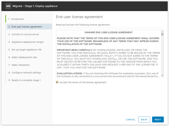Image resolution: width=169 pixels, height=126 pixels.
Task: Open step 6 Select deployment size
Action: click(x=23, y=57)
